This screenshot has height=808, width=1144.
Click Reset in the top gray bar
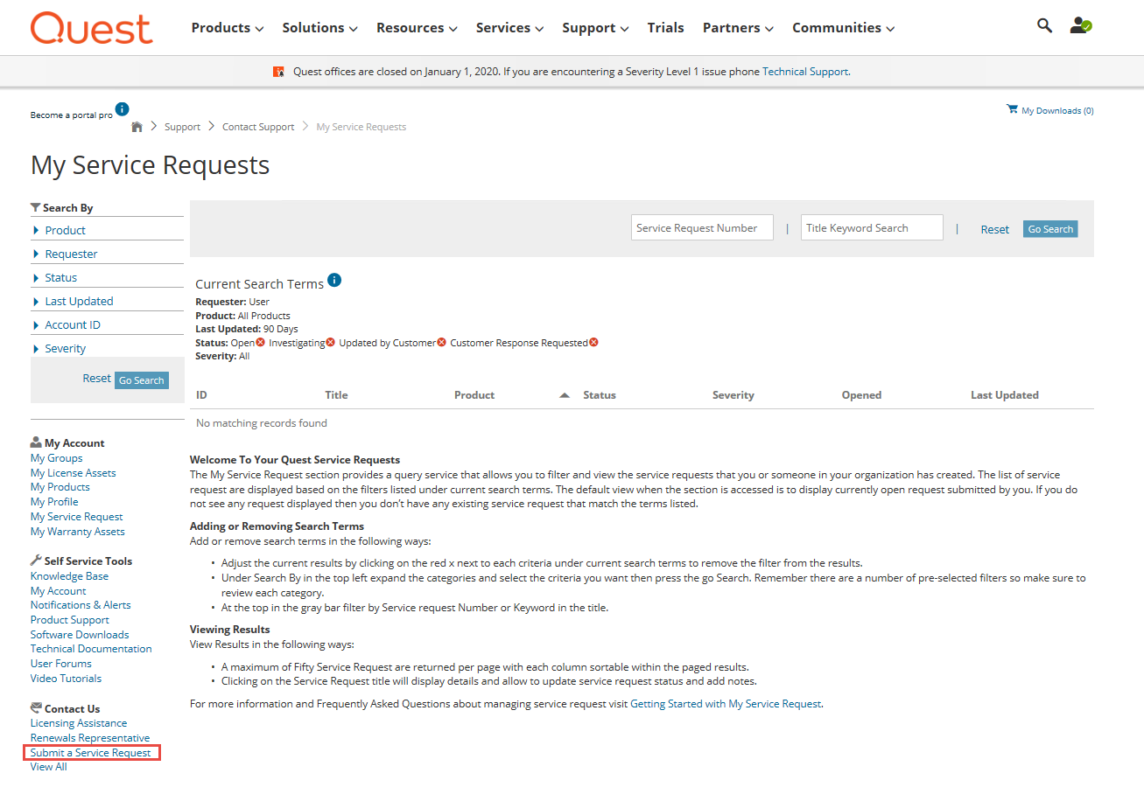pyautogui.click(x=994, y=229)
